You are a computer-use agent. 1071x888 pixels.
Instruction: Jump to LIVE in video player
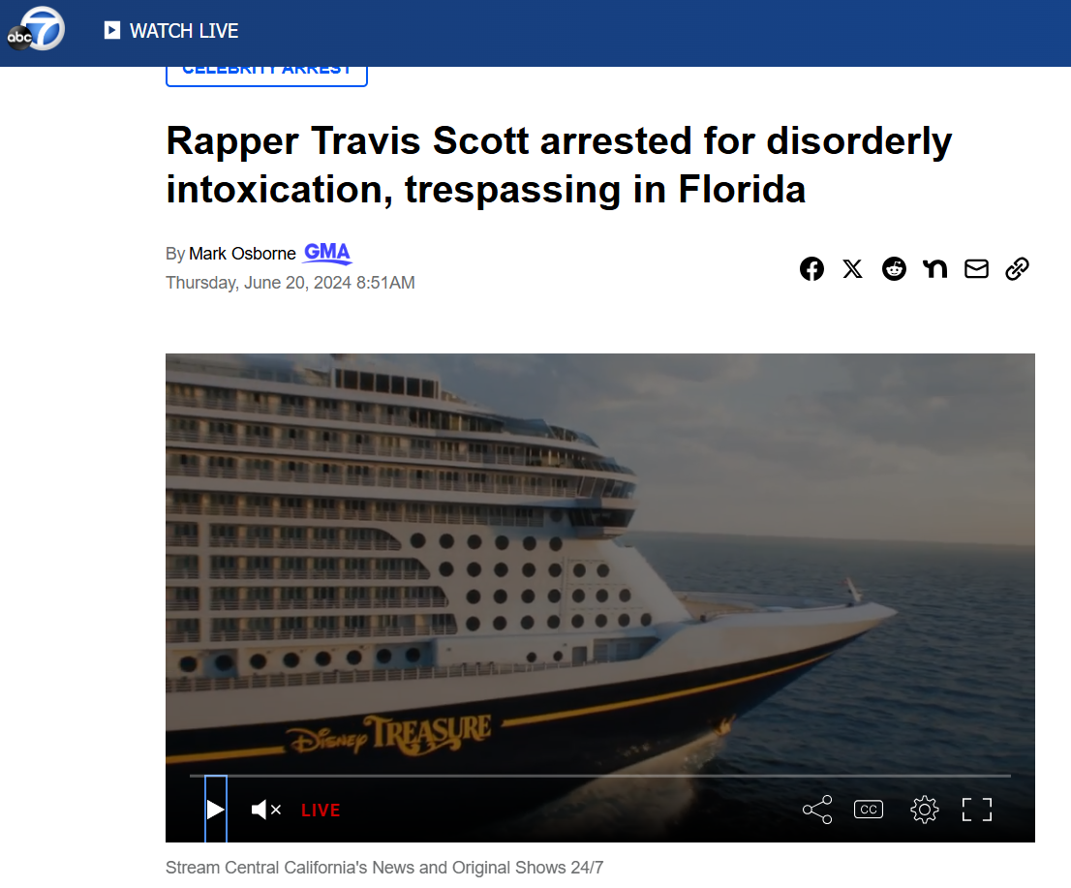(321, 811)
